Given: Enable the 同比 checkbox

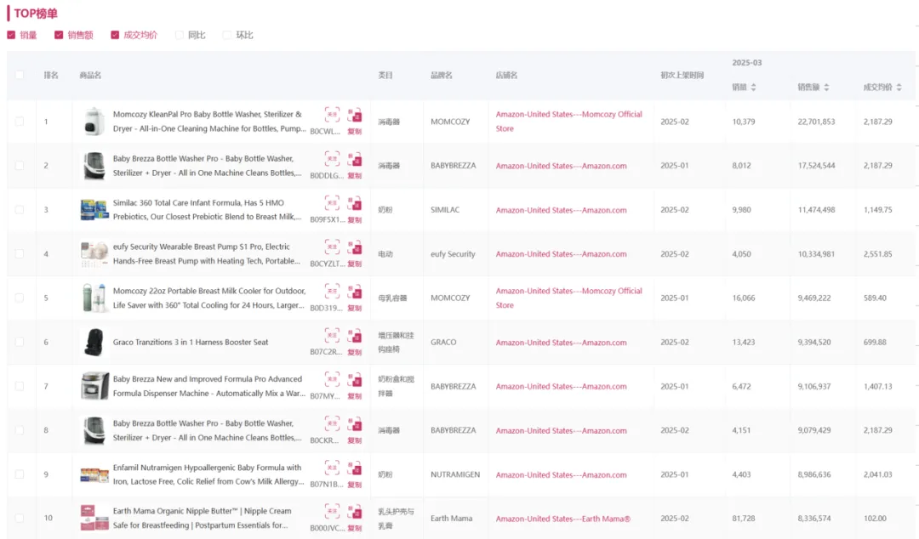Looking at the screenshot, I should coord(180,35).
